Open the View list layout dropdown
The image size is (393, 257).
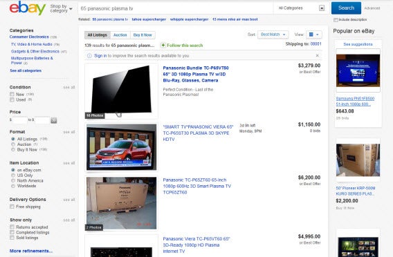pos(314,35)
